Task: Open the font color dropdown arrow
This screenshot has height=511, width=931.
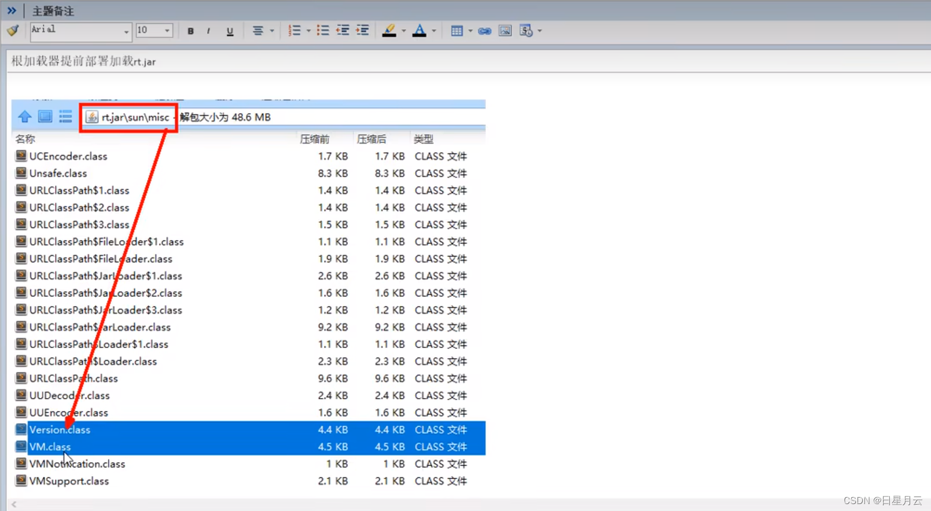Action: (x=434, y=31)
